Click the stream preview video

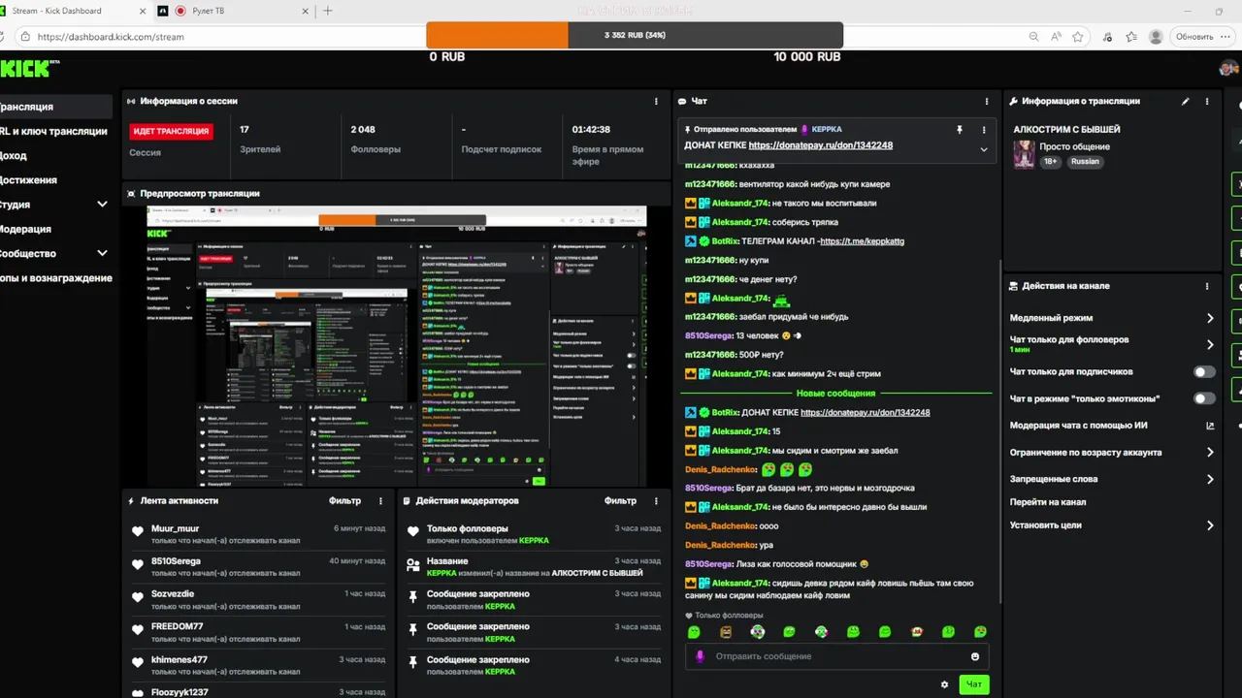(396, 346)
